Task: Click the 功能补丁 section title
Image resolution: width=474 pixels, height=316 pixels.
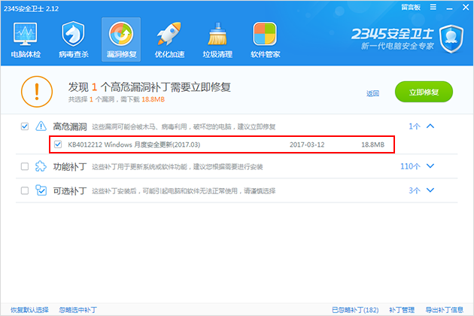Action: [x=70, y=166]
